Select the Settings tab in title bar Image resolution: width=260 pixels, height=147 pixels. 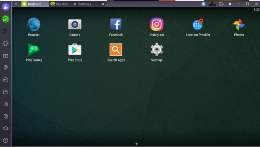(x=84, y=4)
